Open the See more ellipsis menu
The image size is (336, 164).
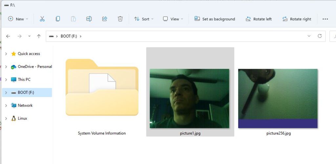coord(325,19)
